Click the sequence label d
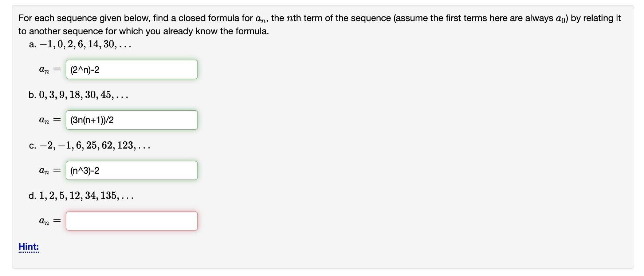 tap(32, 196)
